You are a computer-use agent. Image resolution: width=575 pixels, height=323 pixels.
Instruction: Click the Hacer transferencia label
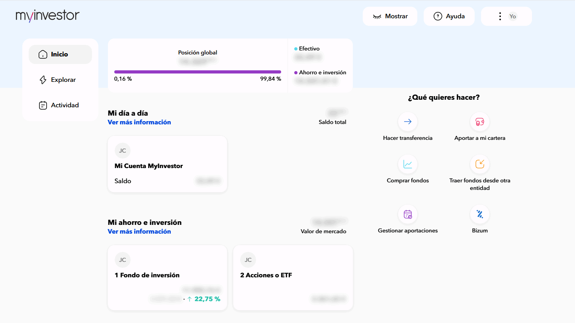(x=408, y=138)
